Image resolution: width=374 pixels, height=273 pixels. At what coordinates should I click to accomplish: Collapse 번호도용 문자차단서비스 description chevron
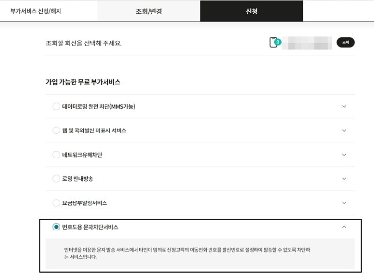(x=344, y=227)
